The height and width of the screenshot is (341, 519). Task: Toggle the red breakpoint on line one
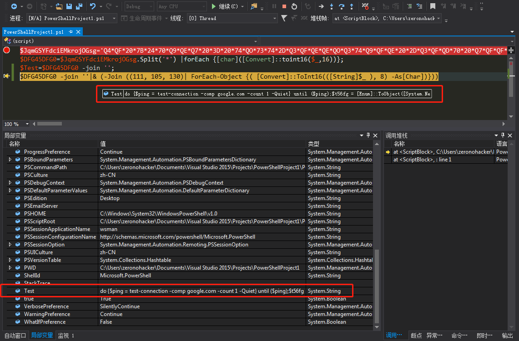tap(7, 50)
